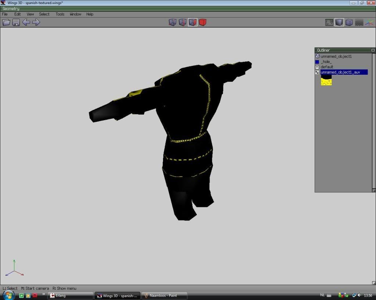This screenshot has width=376, height=300.
Task: Open the Window menu
Action: pyautogui.click(x=75, y=14)
